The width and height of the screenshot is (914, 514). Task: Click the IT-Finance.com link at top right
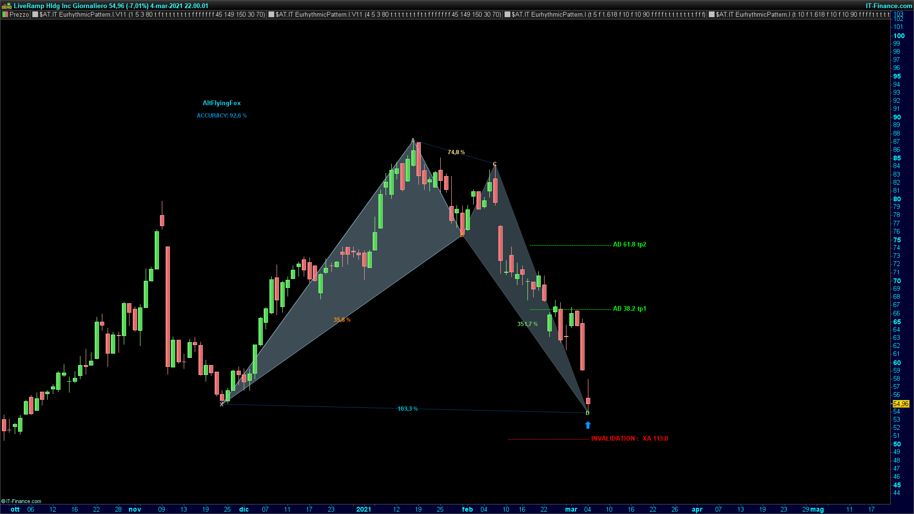888,6
